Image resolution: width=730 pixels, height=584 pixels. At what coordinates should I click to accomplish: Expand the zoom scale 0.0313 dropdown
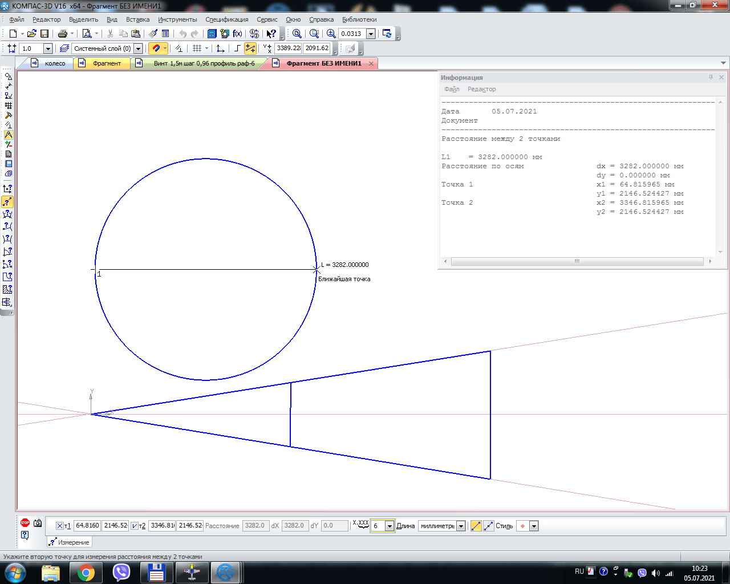(371, 34)
